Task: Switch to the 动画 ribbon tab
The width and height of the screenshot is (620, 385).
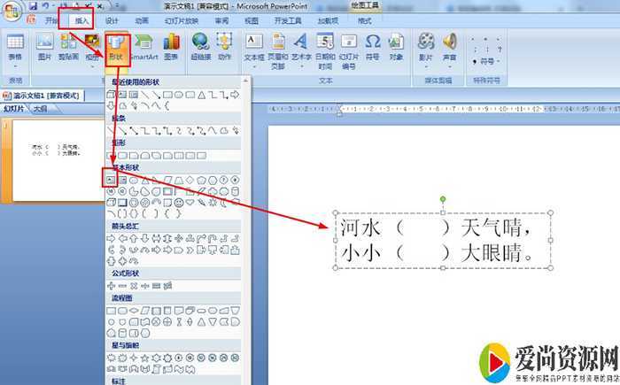Action: click(142, 20)
